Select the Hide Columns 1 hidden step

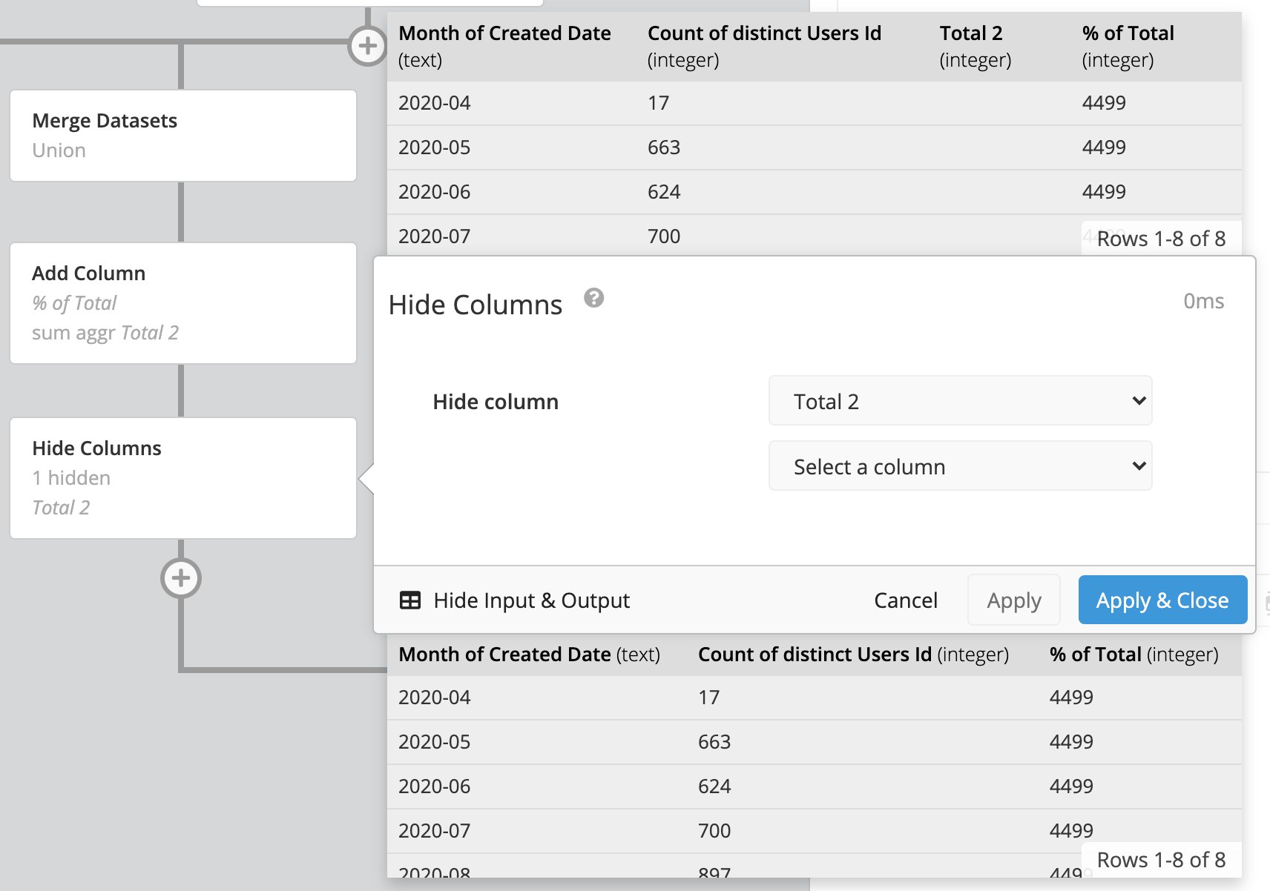[x=183, y=478]
